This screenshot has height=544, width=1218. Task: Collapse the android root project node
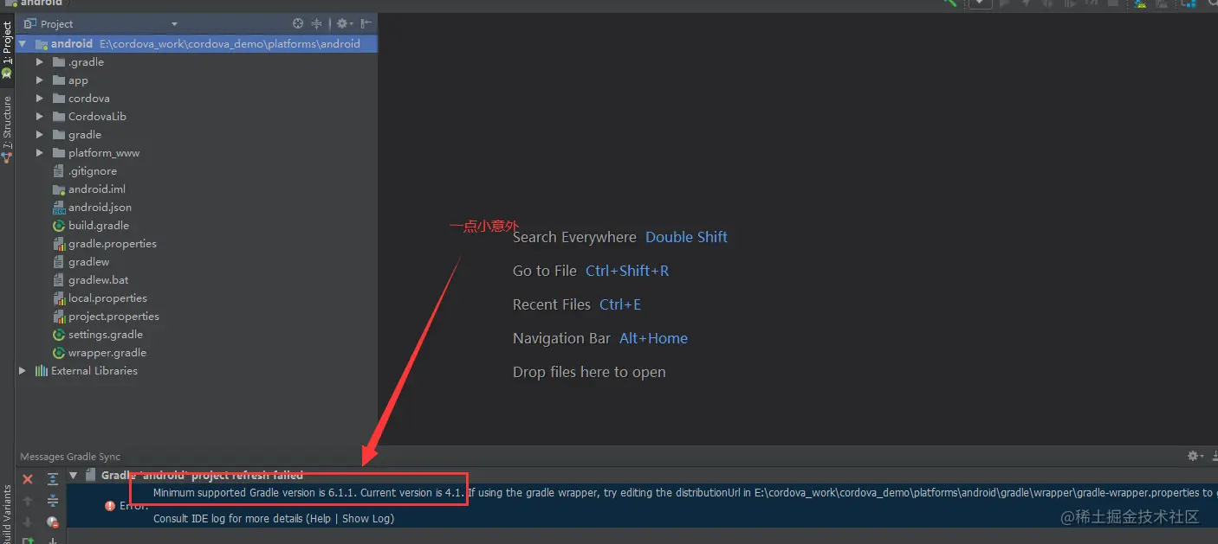click(23, 44)
